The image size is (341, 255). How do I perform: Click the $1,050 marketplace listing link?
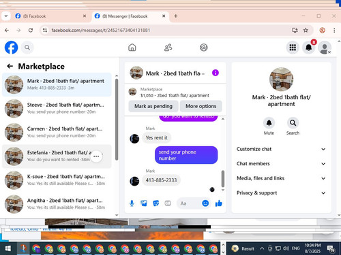coord(175,95)
